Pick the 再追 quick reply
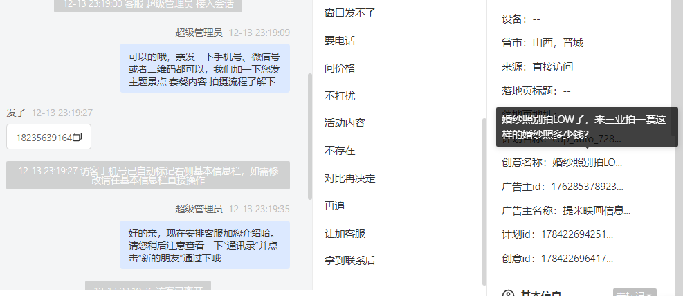This screenshot has height=296, width=683. tap(334, 206)
